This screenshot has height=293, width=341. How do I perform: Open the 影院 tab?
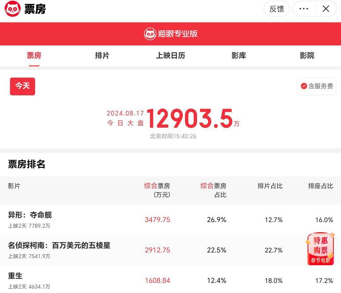pos(307,55)
